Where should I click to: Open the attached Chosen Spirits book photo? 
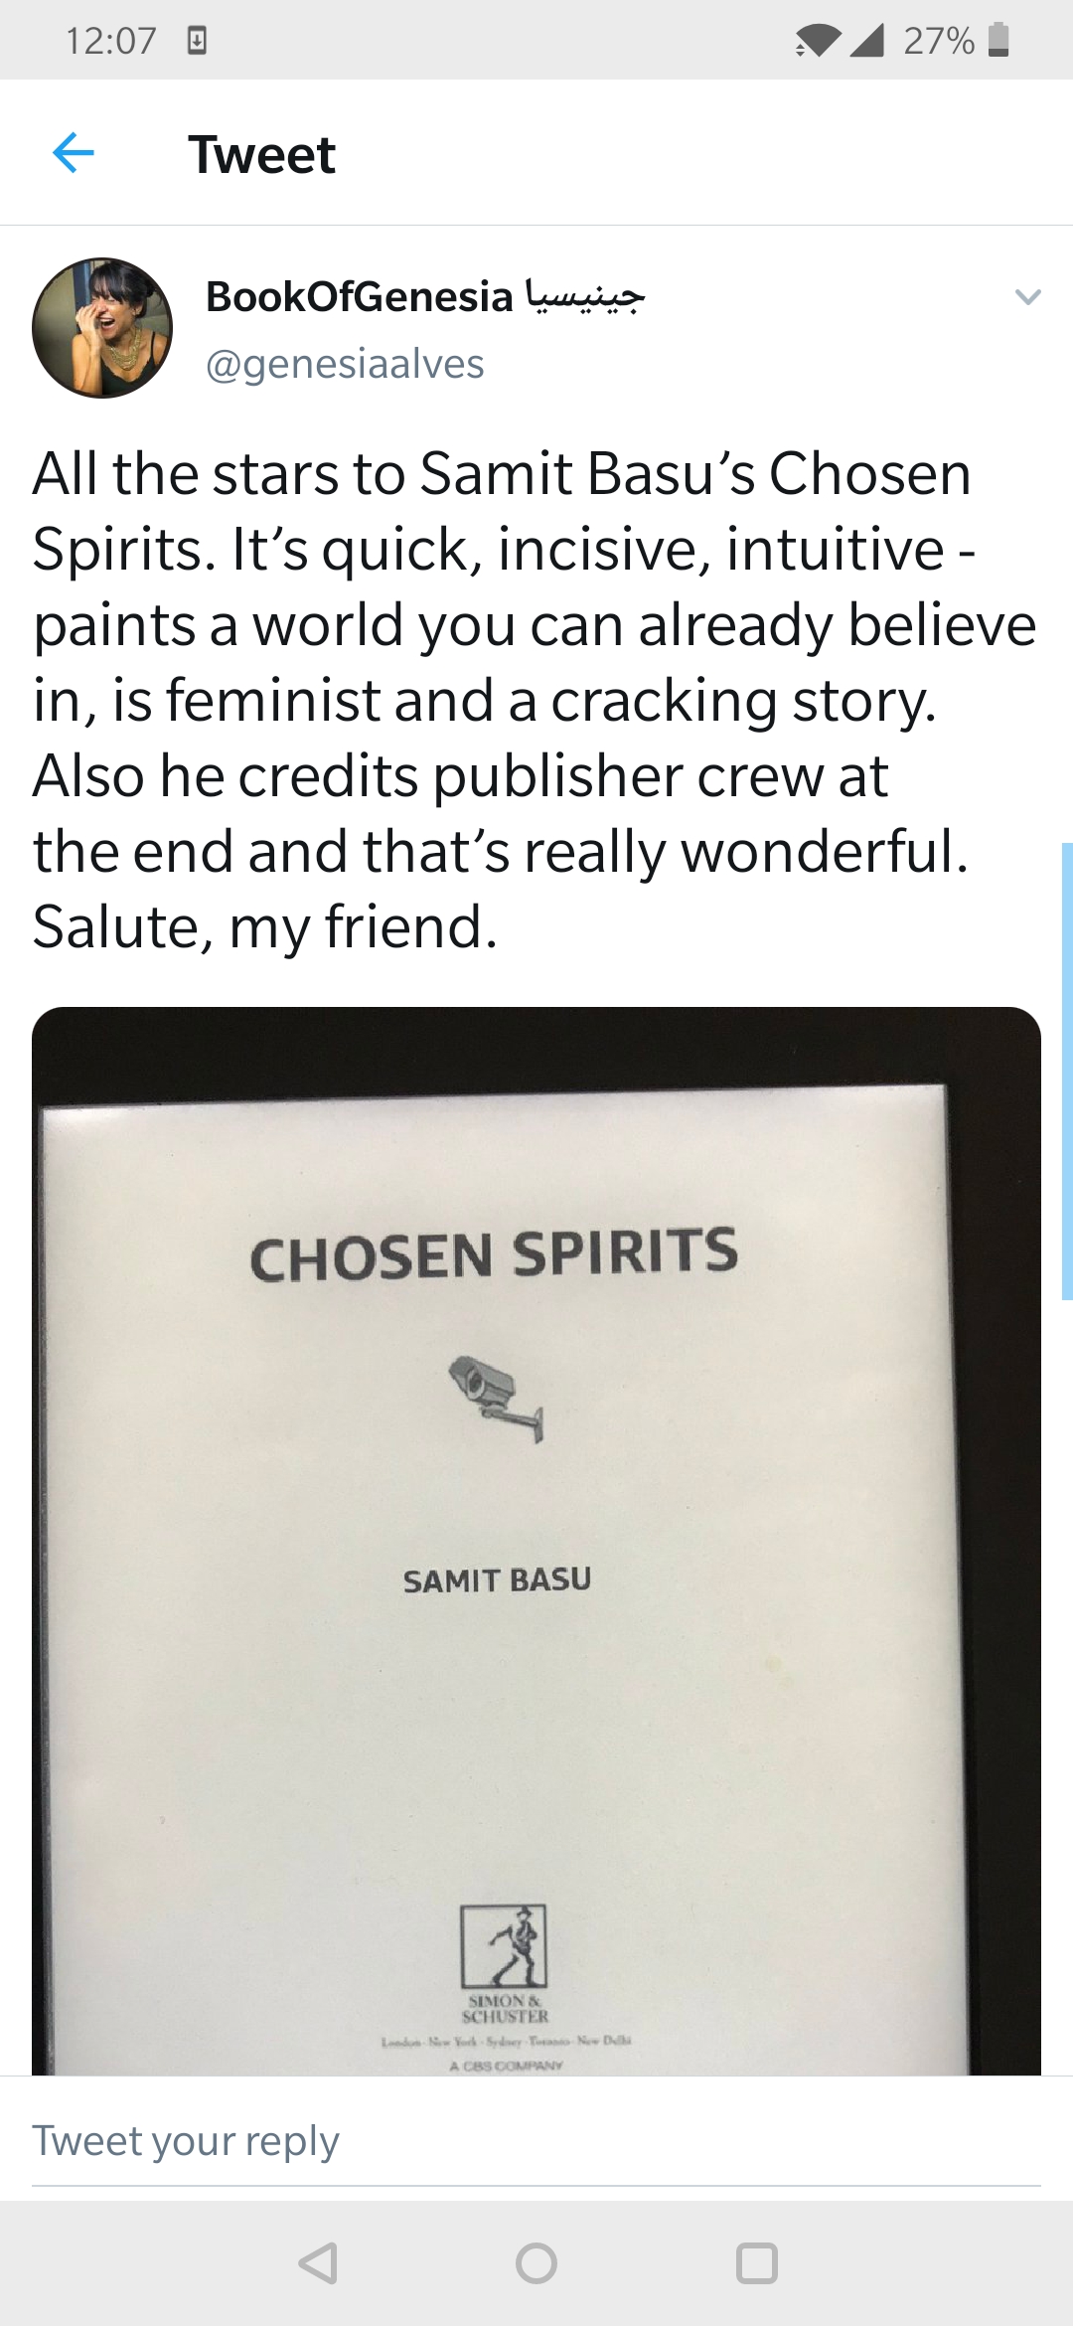(536, 1541)
